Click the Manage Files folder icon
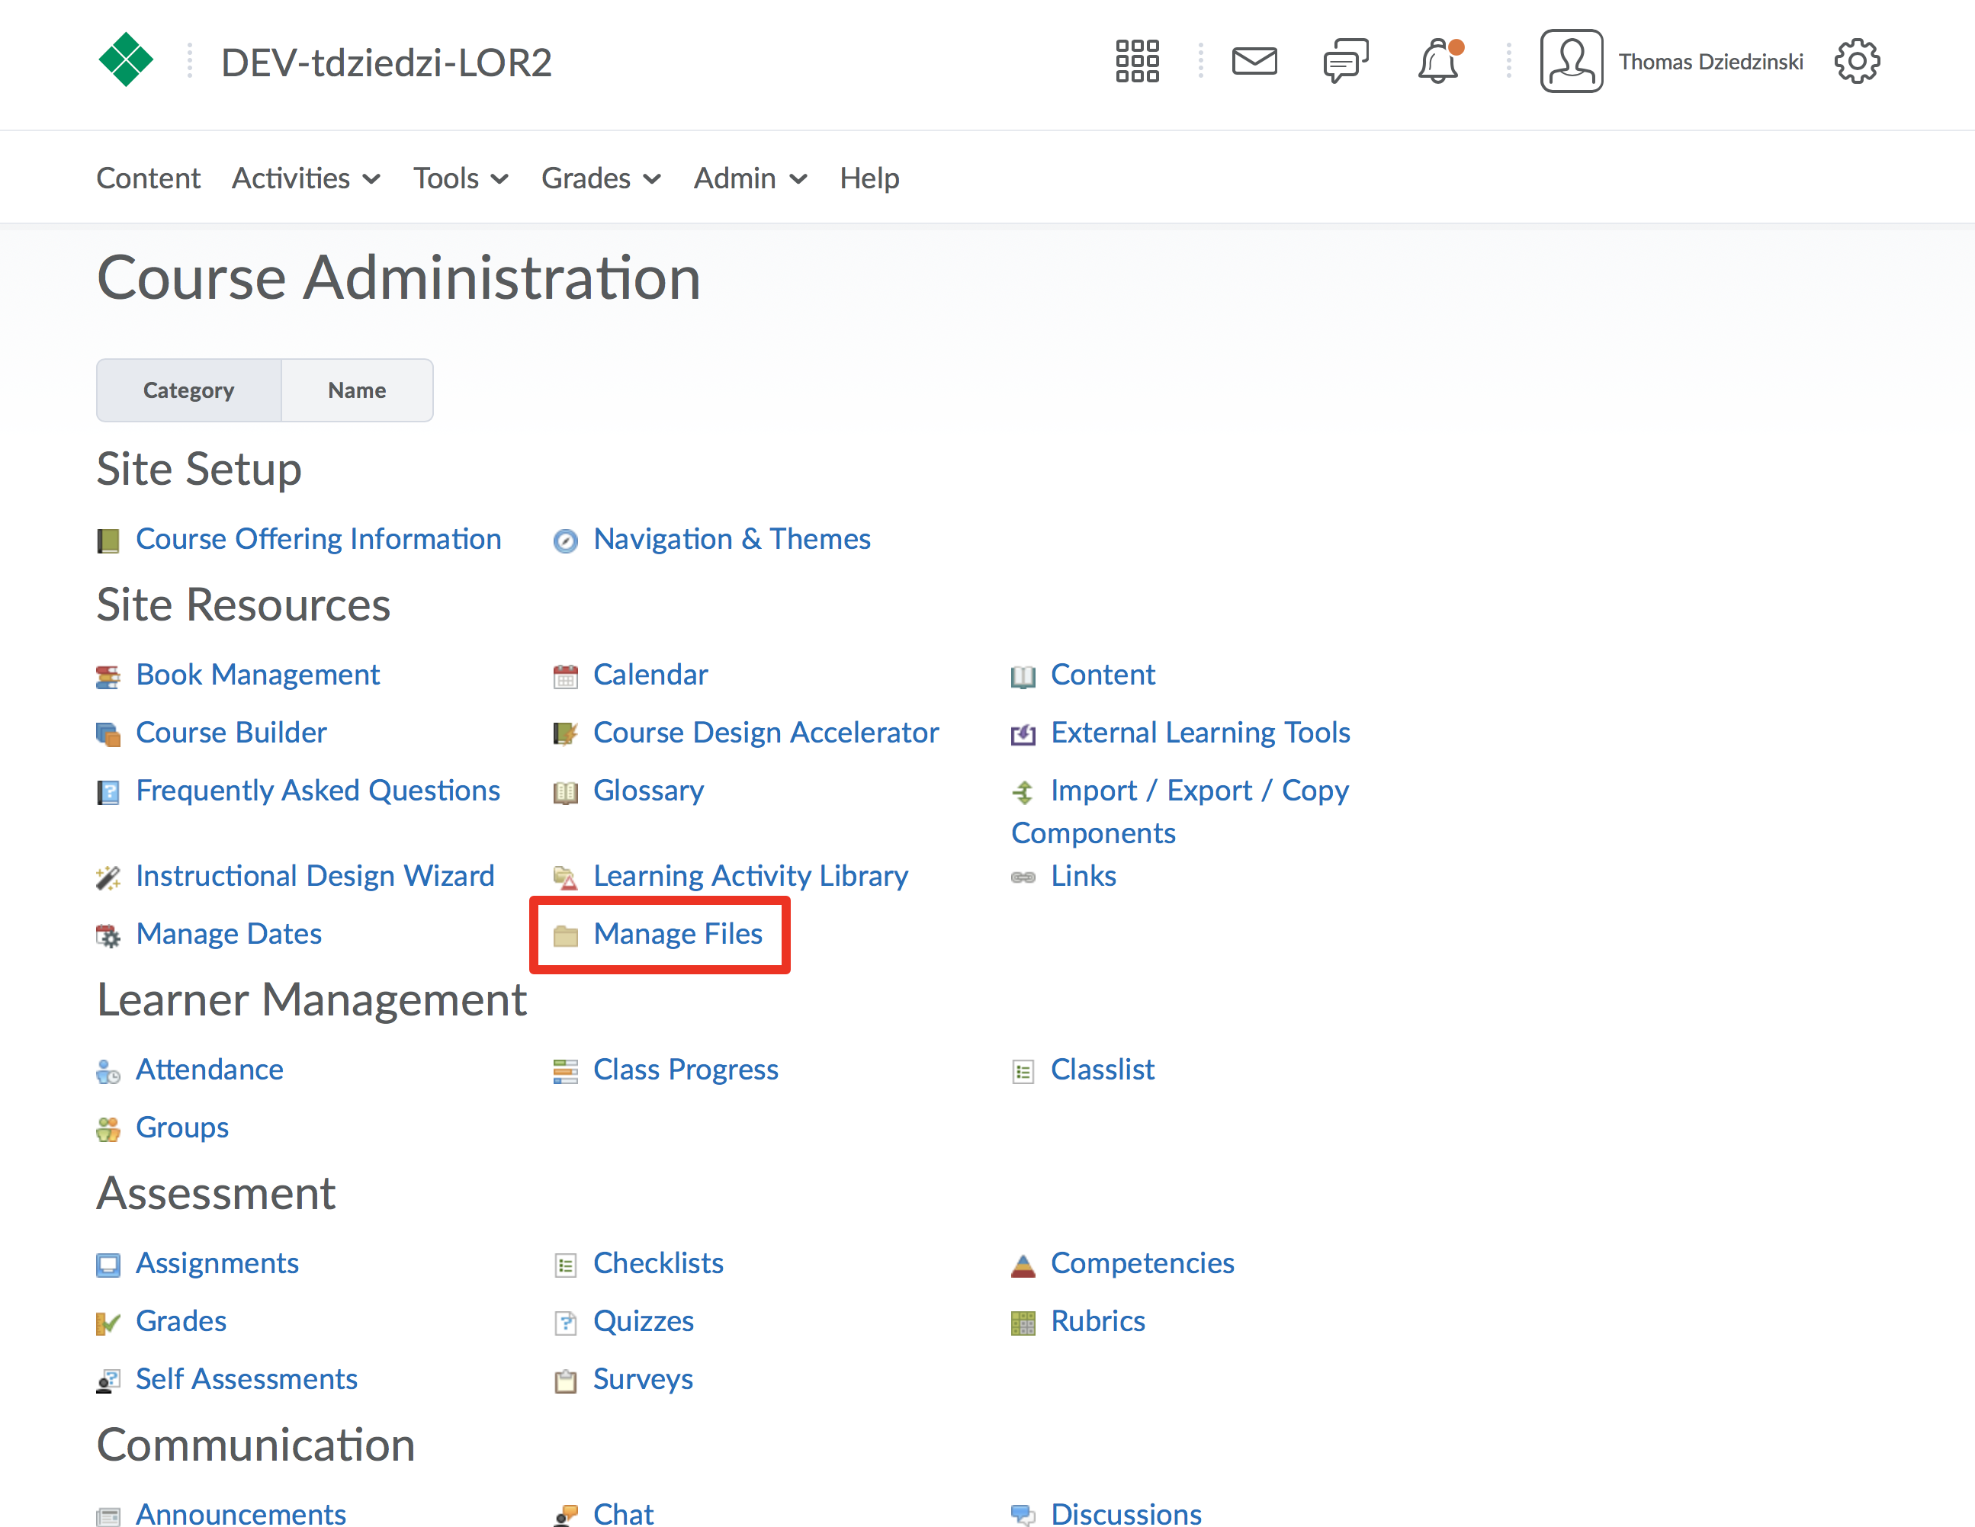Image resolution: width=1975 pixels, height=1527 pixels. (565, 935)
